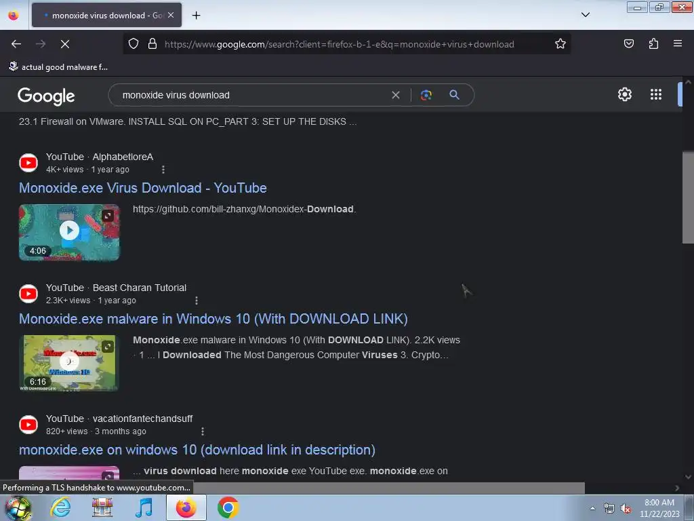Switch to Firefox on the taskbar

click(x=186, y=507)
